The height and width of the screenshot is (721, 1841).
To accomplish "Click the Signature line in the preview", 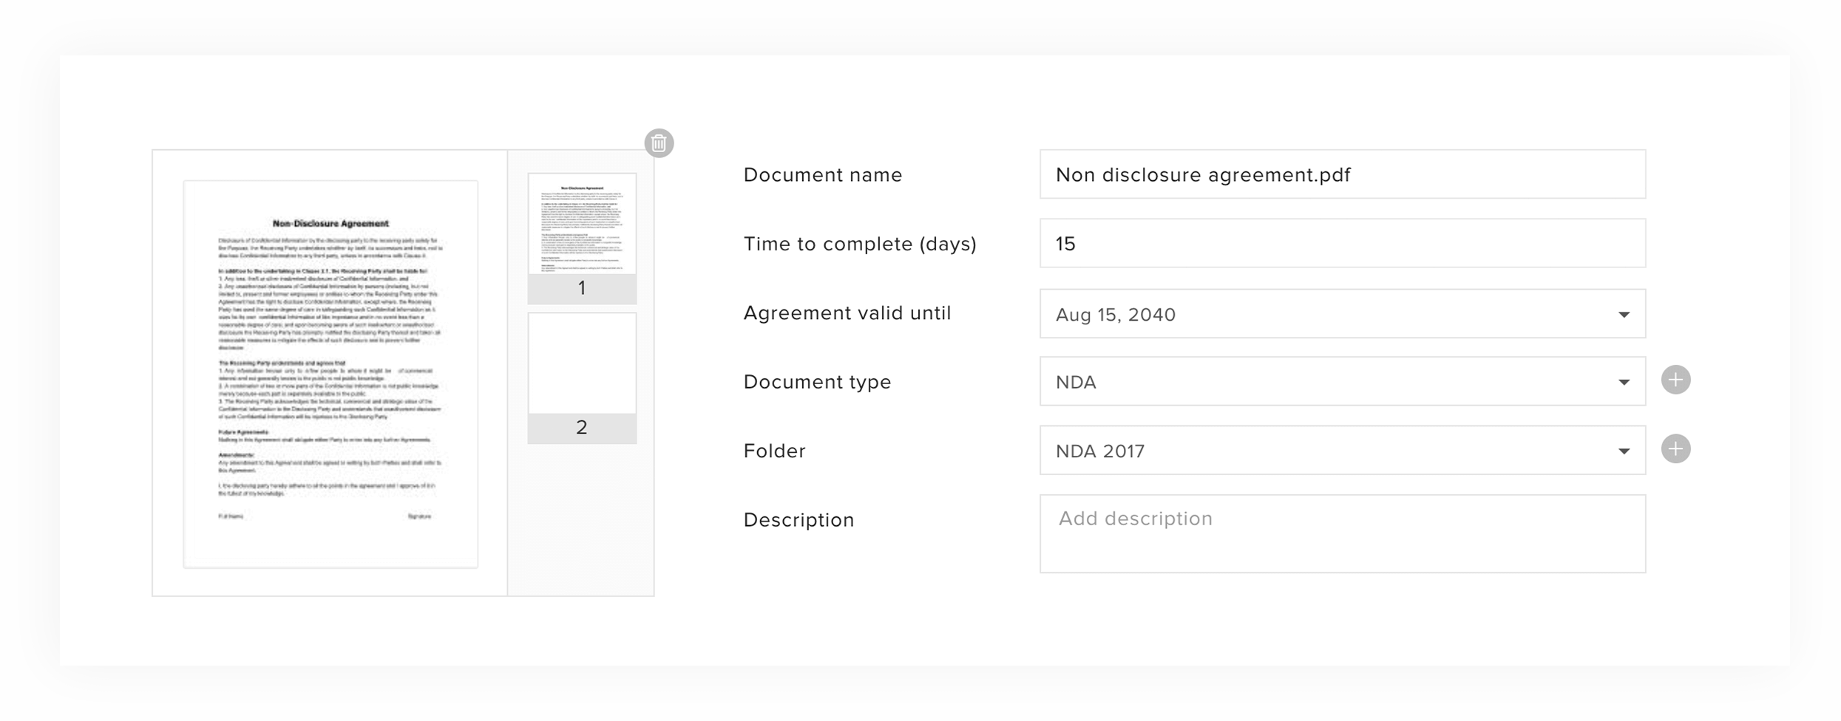I will [419, 516].
